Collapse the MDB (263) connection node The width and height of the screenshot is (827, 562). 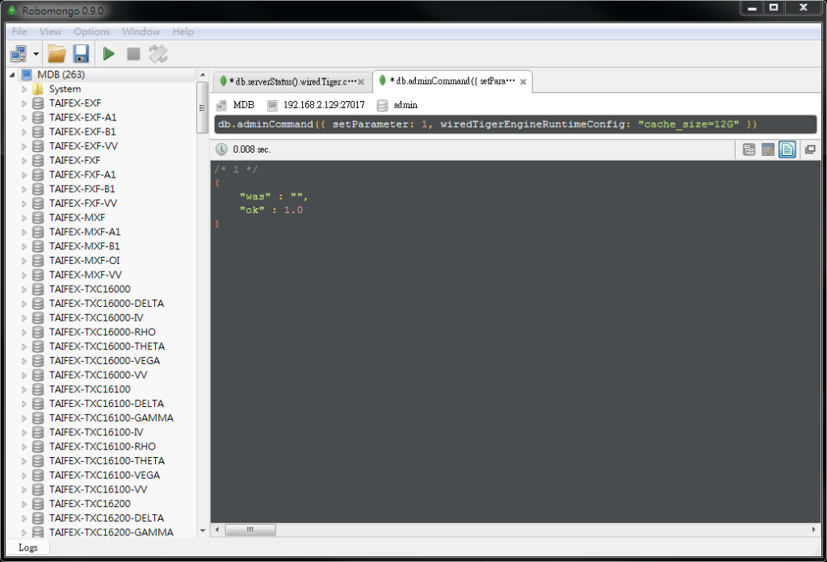tap(12, 75)
